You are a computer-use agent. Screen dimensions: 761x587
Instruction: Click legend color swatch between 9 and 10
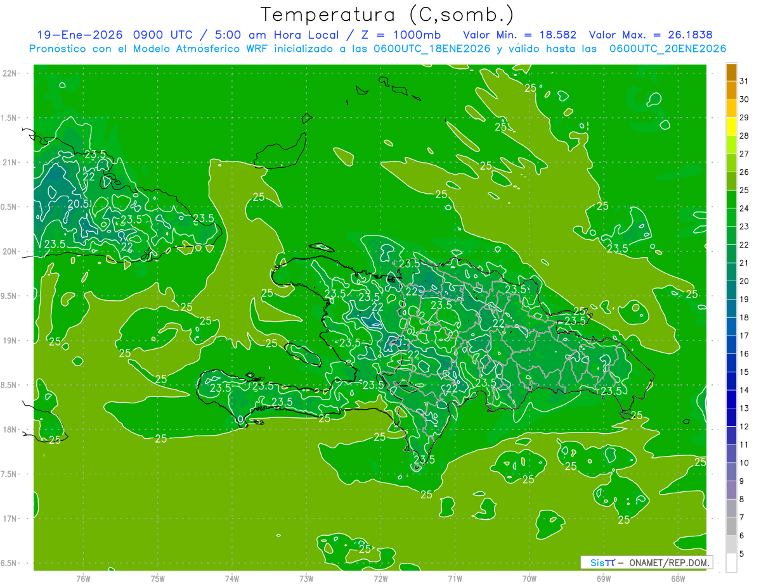(731, 472)
